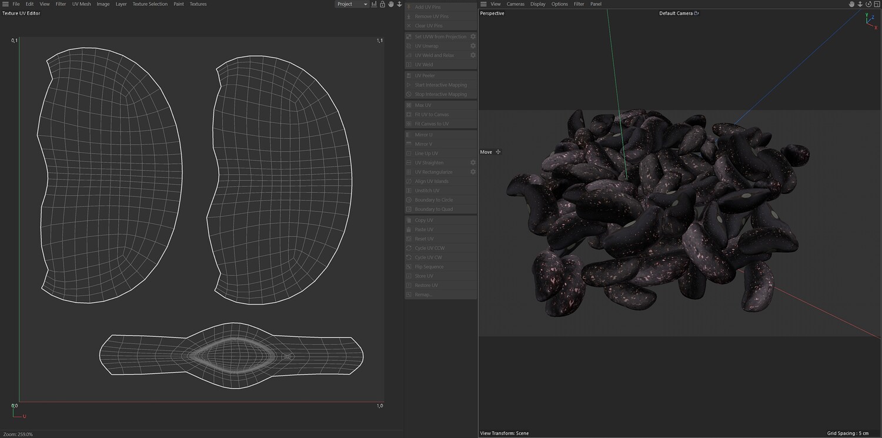This screenshot has width=882, height=438.
Task: Expand the viewport hamburger menu
Action: (x=483, y=4)
